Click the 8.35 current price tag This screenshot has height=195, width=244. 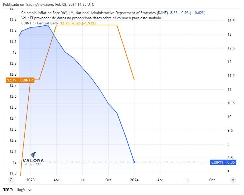click(231, 162)
